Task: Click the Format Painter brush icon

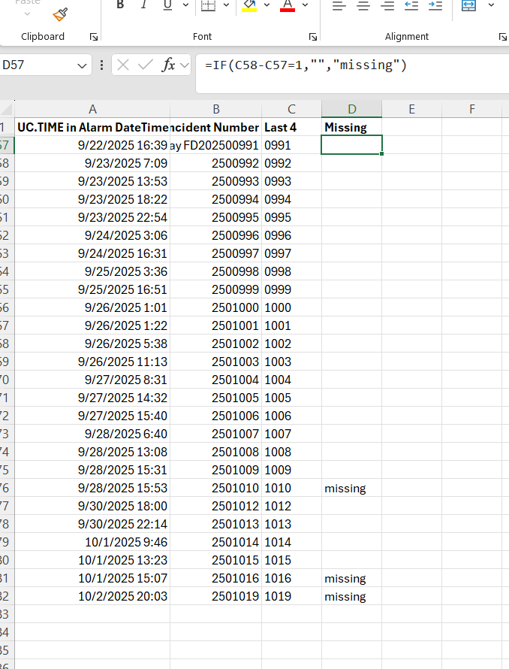Action: [61, 14]
